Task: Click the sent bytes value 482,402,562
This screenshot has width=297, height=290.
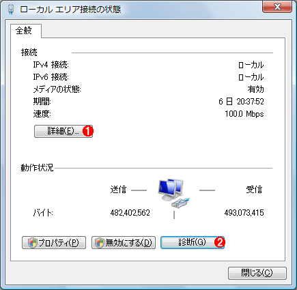Action: coord(130,213)
